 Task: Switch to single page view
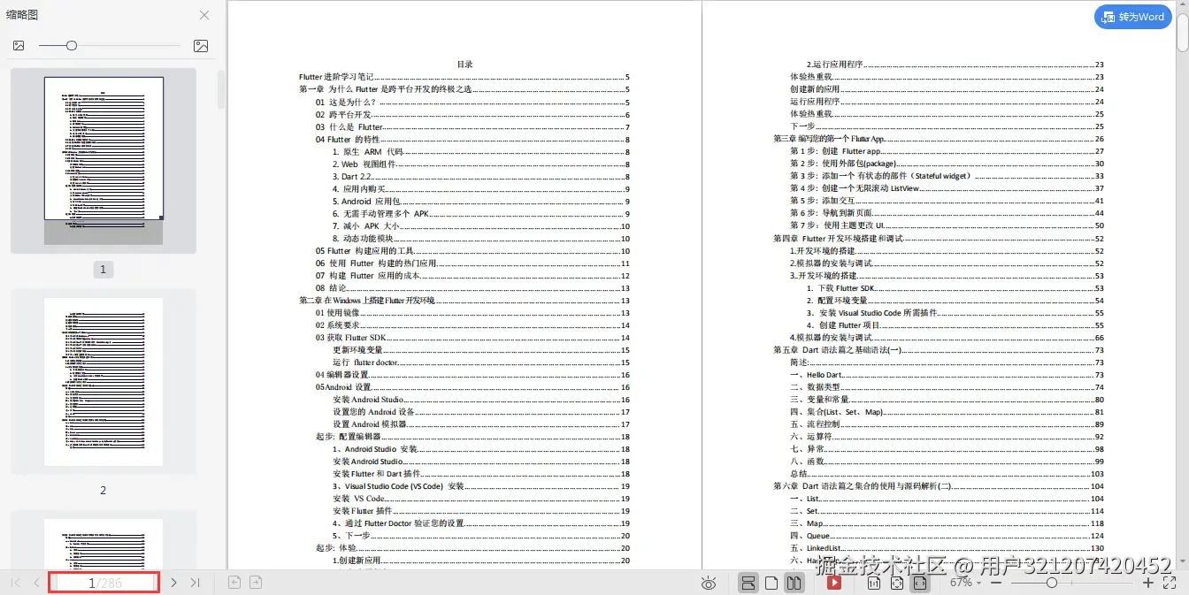[x=771, y=584]
